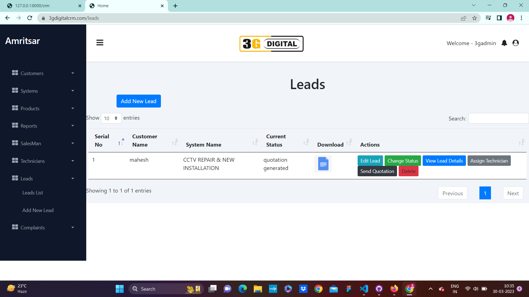Open File Explorer from taskbar
The height and width of the screenshot is (297, 529).
click(258, 289)
